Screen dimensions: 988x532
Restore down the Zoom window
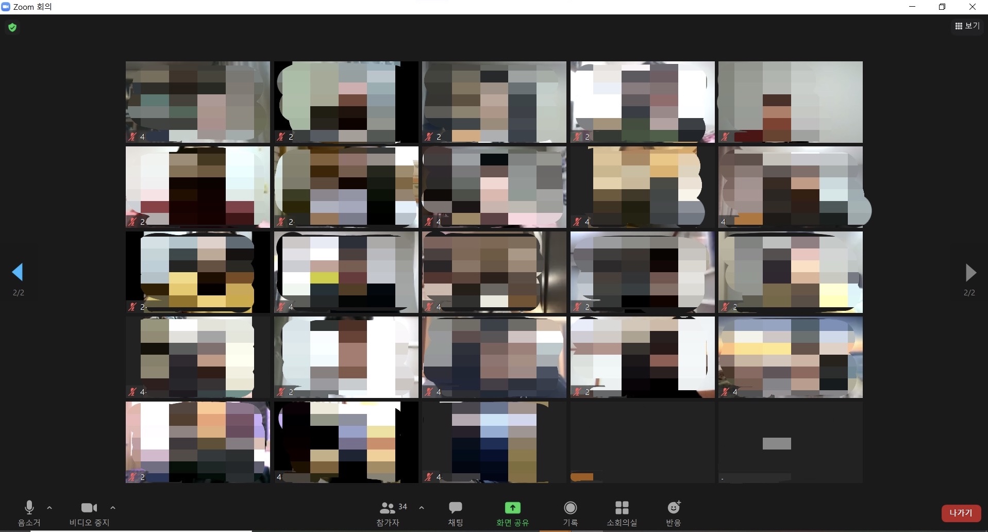pos(942,7)
